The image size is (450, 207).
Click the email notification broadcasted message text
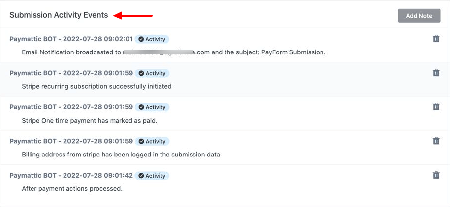(x=174, y=52)
